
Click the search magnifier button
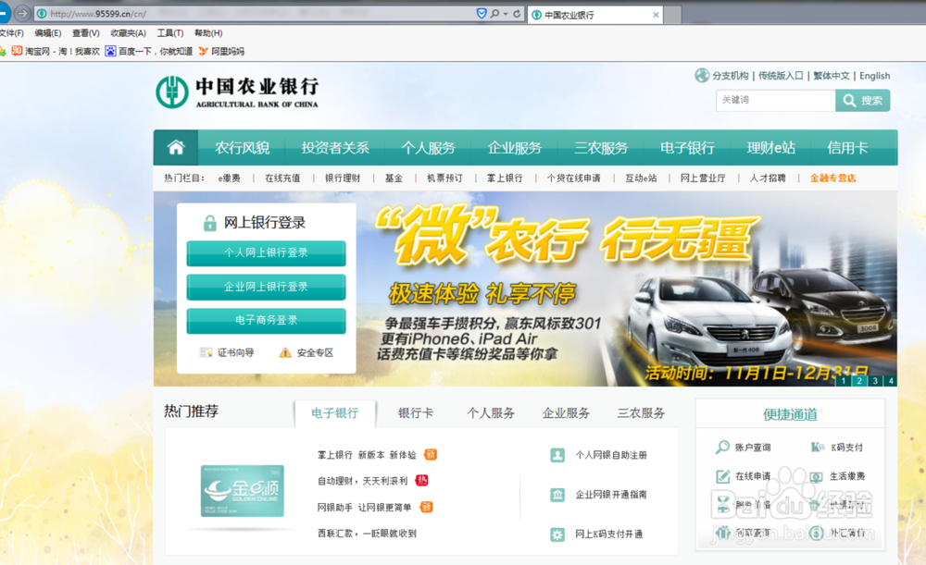pos(863,100)
